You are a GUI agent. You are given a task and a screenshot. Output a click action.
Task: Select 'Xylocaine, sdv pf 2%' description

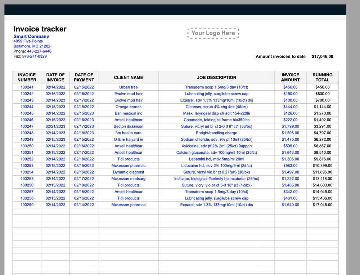(216, 146)
